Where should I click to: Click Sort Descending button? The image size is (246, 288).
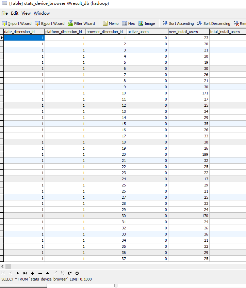click(x=214, y=24)
